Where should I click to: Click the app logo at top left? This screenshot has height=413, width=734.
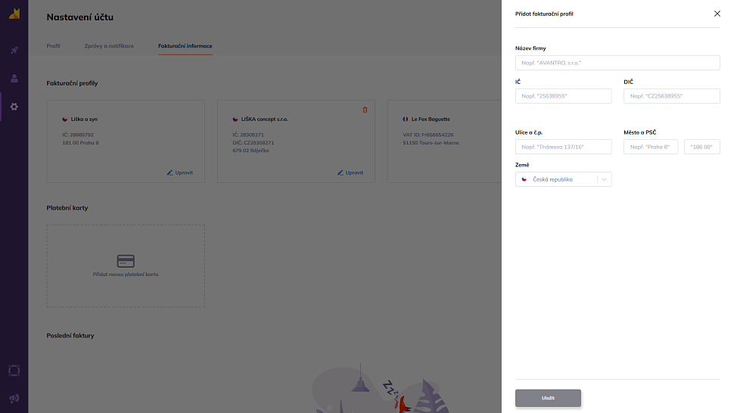14,14
